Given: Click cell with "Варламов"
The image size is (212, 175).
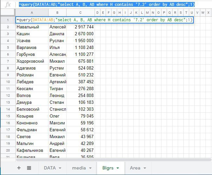Looking at the screenshot, I should pos(32,48).
